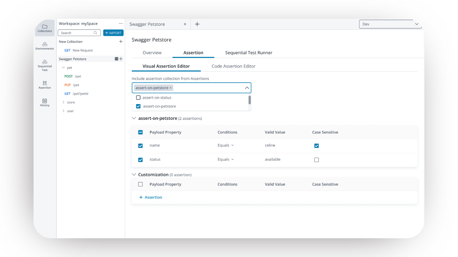Select the Assertion tab
Screen dimensions: 458x257
[193, 53]
